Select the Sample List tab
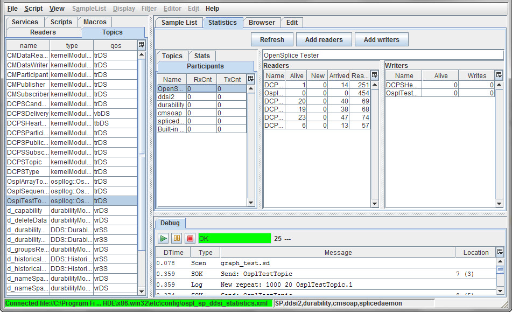 179,22
